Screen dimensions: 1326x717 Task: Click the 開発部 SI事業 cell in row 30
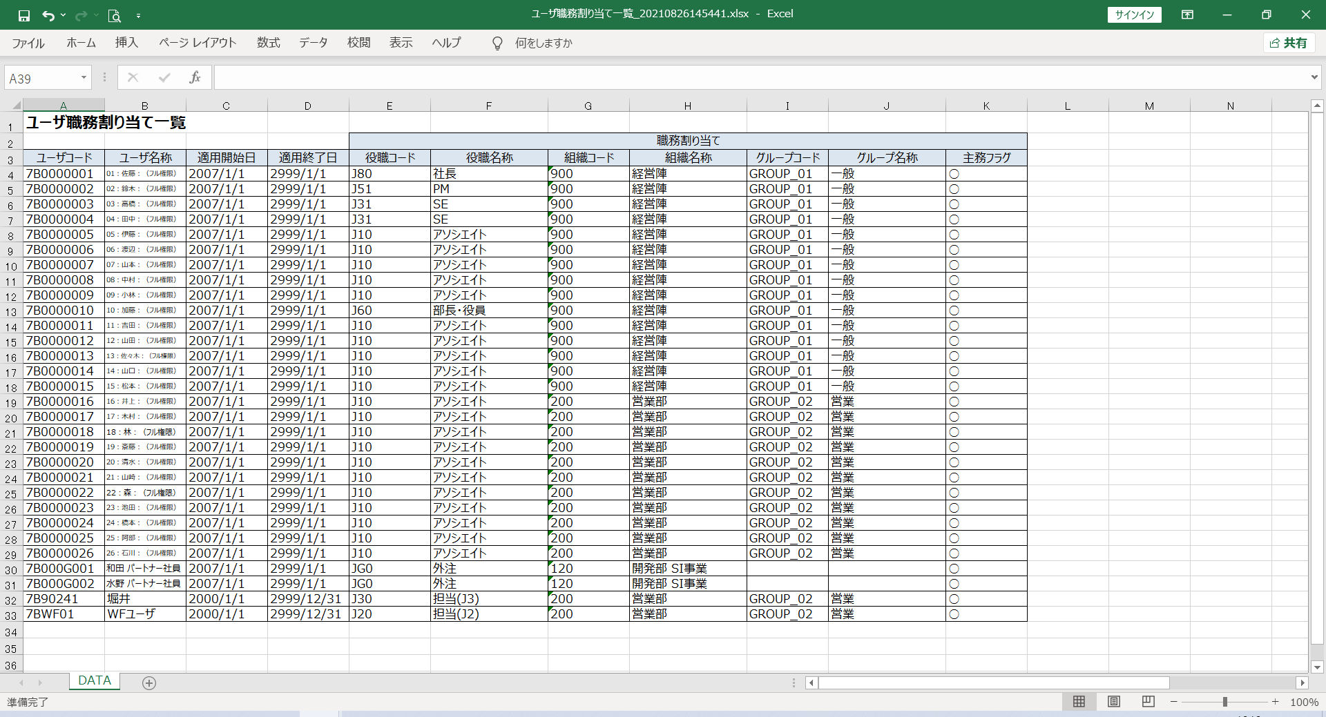click(x=688, y=569)
